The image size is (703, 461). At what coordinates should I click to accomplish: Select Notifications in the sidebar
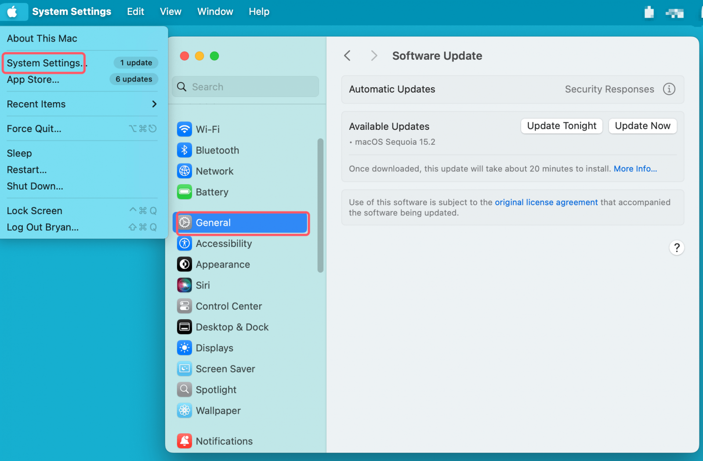coord(224,441)
